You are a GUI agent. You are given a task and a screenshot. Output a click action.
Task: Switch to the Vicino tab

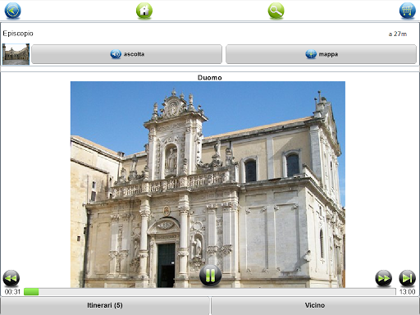tap(315, 306)
